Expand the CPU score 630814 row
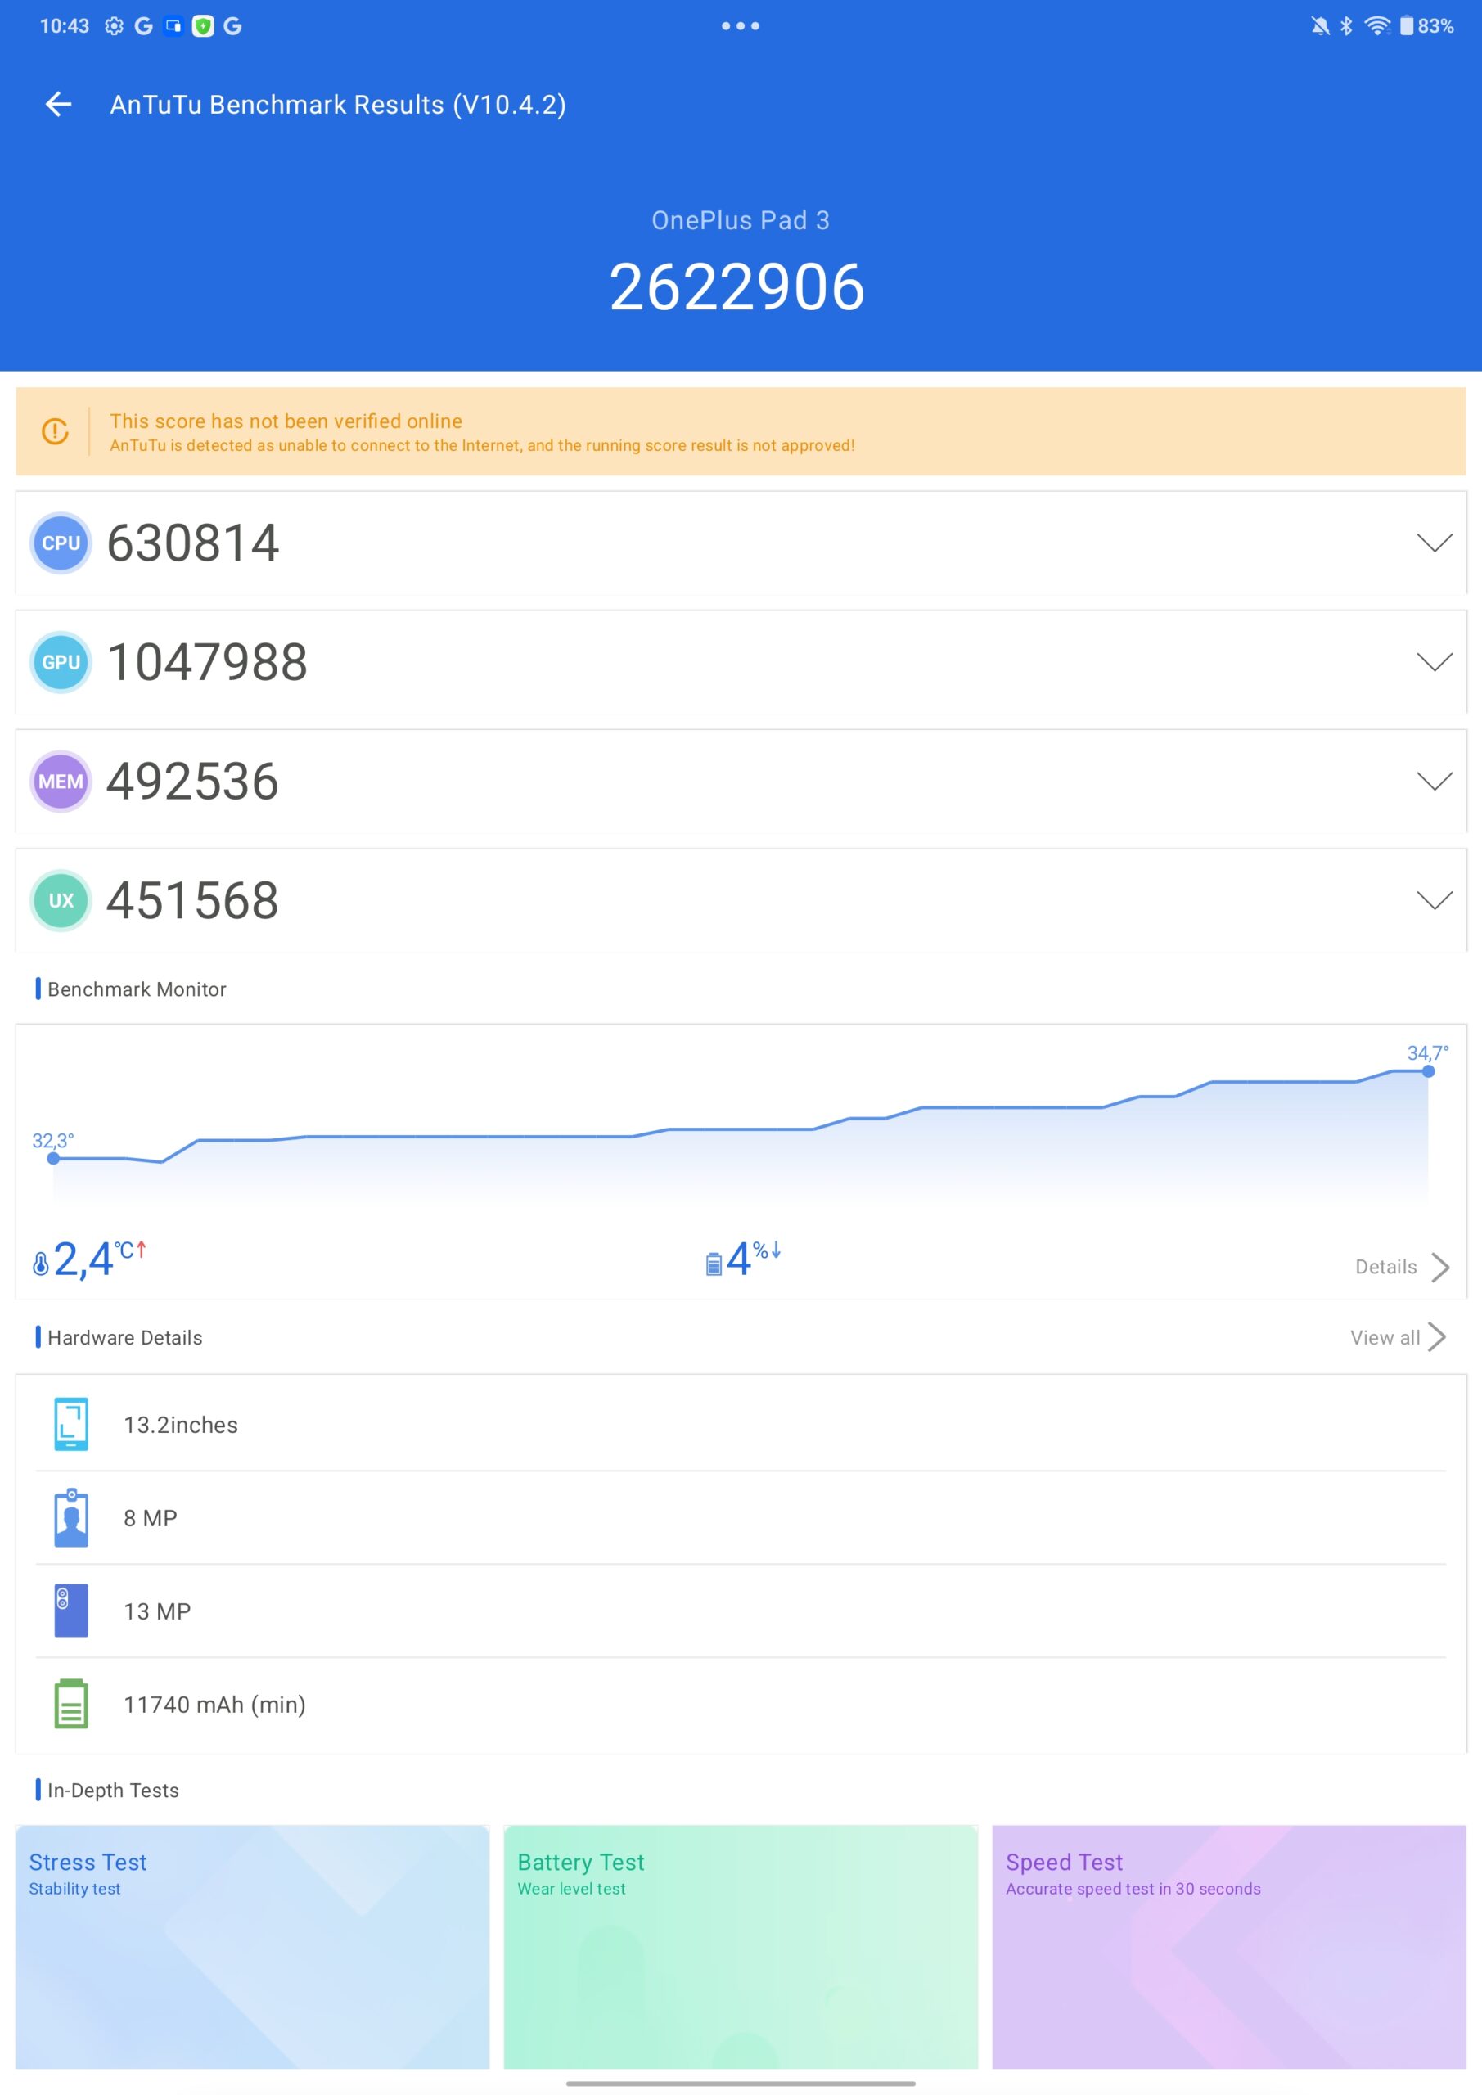1482x2095 pixels. tap(740, 543)
